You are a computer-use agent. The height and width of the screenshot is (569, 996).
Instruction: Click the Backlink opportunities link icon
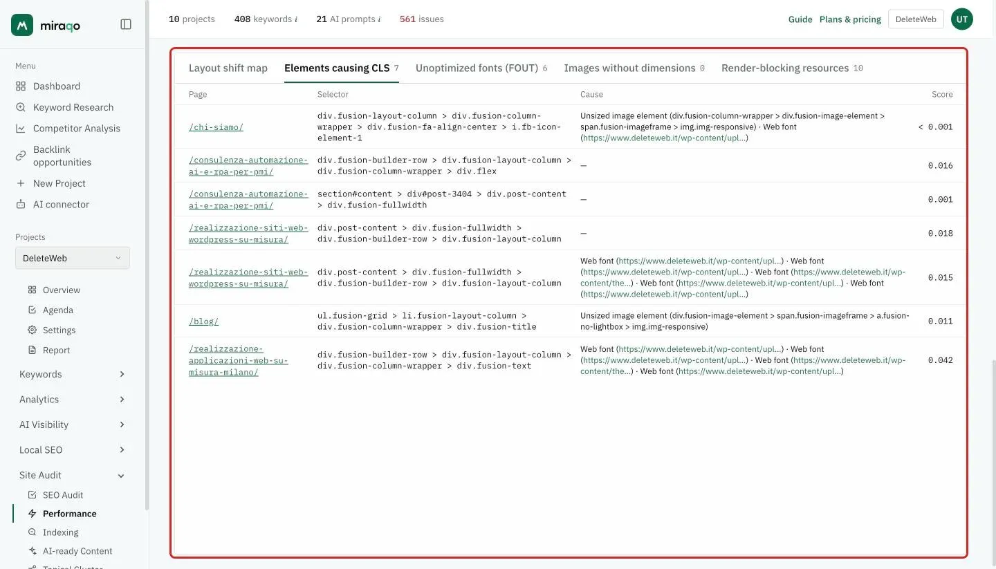[x=21, y=156]
